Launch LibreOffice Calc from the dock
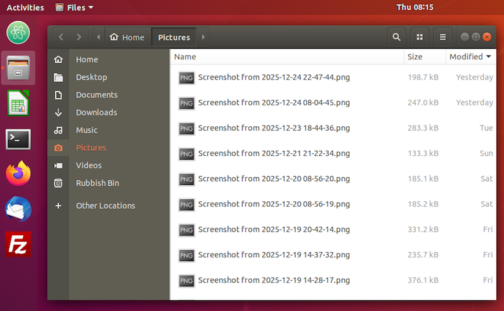 [18, 103]
